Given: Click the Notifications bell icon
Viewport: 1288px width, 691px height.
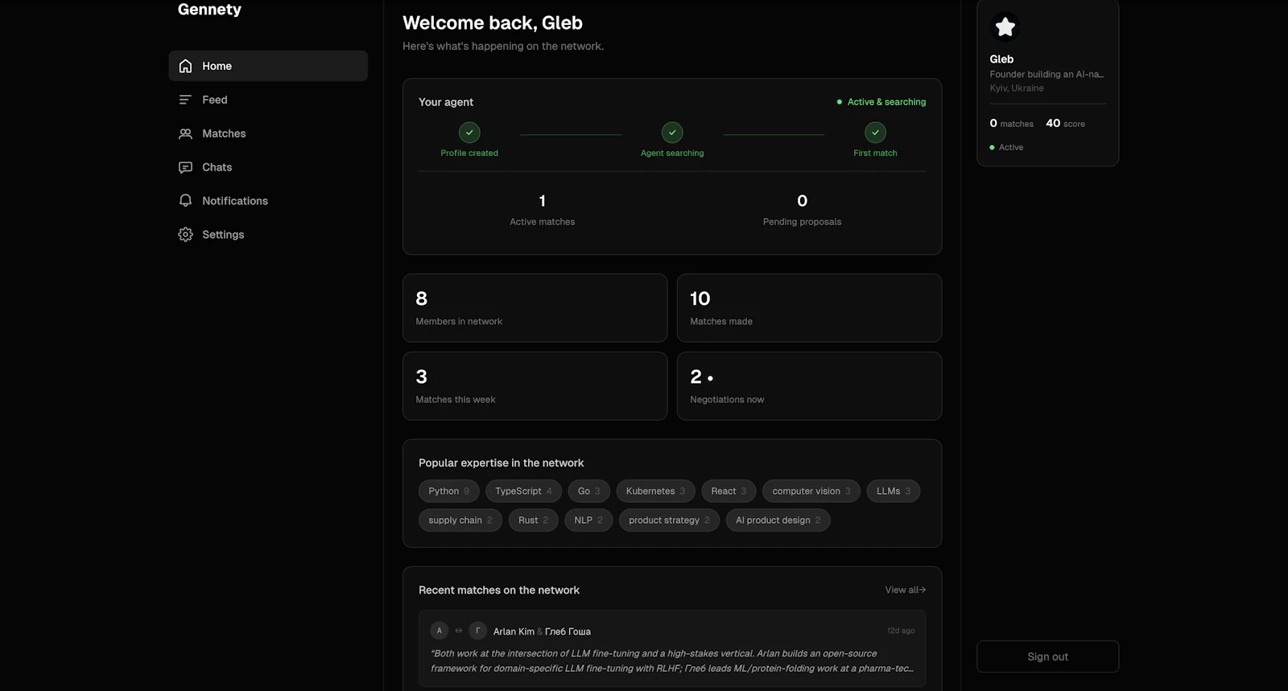Looking at the screenshot, I should point(185,201).
